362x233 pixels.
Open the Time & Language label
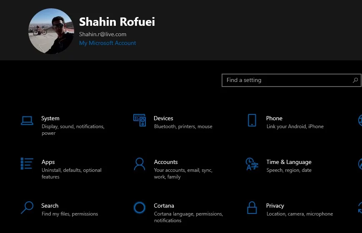289,162
